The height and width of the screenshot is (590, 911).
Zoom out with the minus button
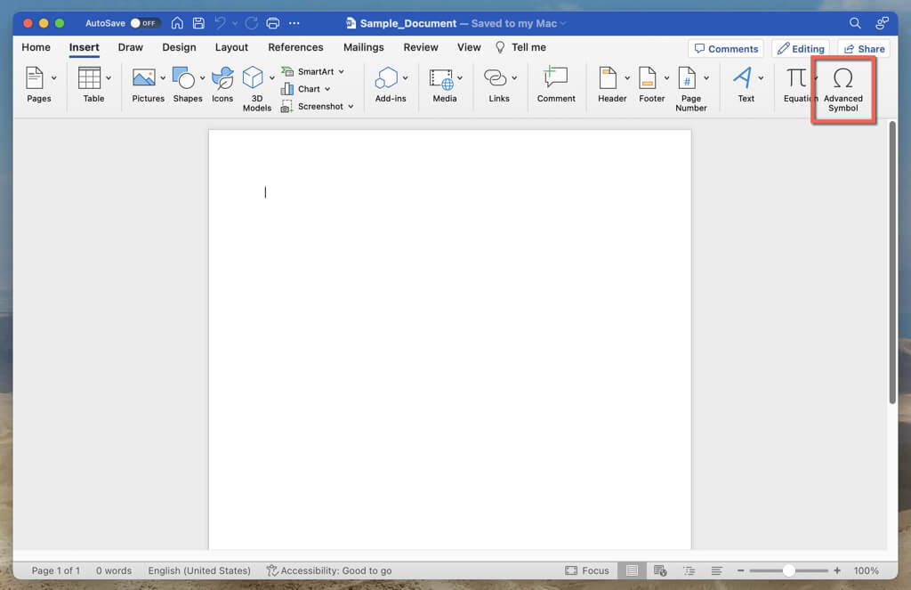point(741,570)
